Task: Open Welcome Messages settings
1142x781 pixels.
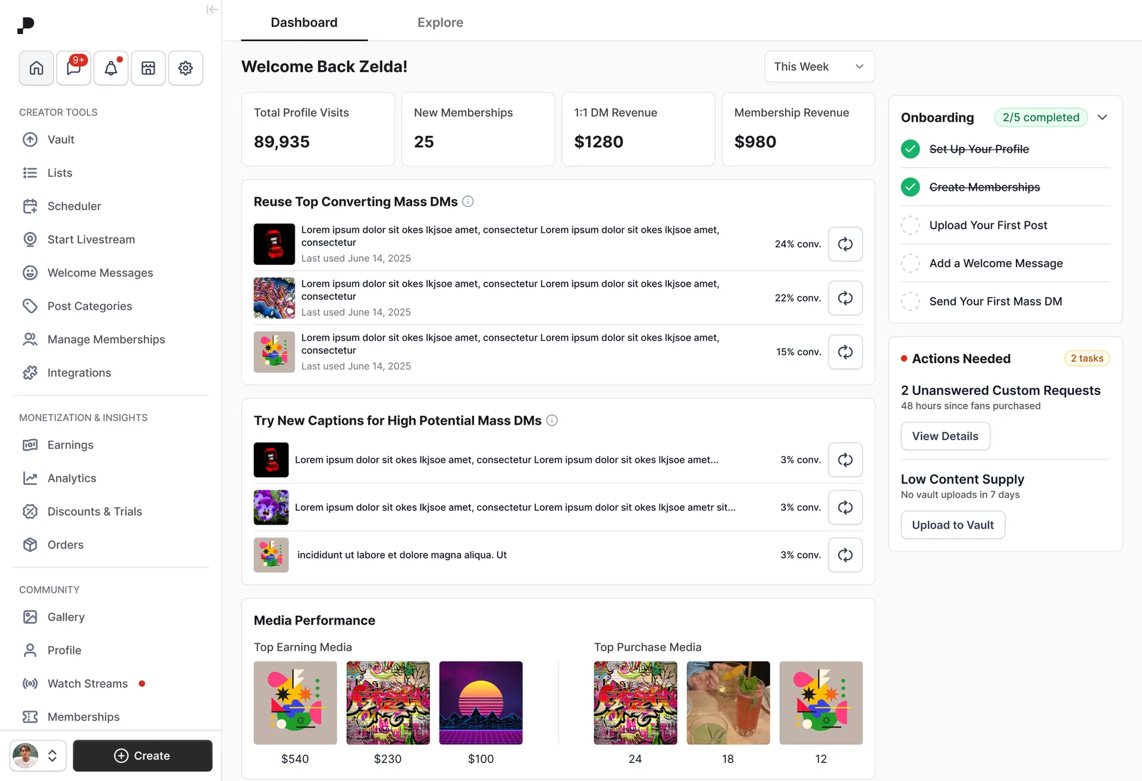Action: click(100, 272)
